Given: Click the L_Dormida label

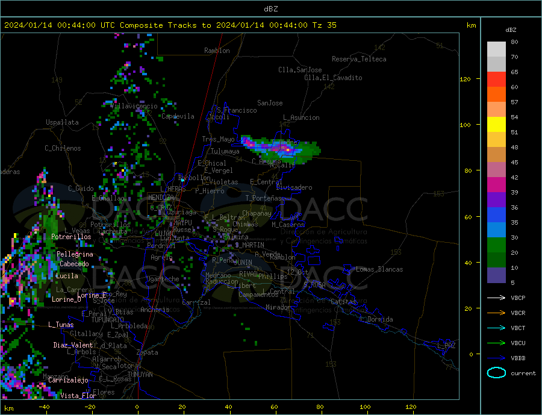Looking at the screenshot, I should point(377,319).
